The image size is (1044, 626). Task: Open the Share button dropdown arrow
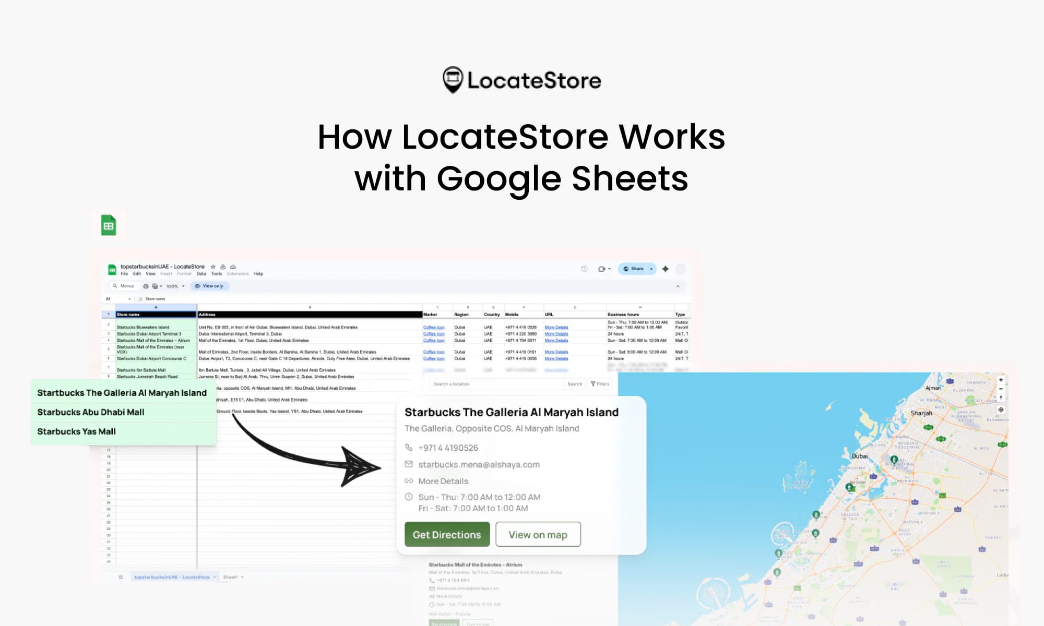(651, 269)
